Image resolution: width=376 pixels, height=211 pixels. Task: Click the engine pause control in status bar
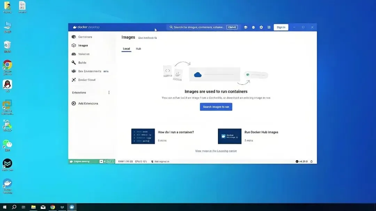(104, 161)
